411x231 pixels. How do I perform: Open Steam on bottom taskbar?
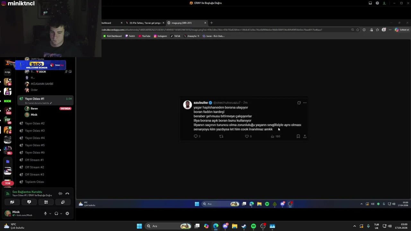coord(244,226)
